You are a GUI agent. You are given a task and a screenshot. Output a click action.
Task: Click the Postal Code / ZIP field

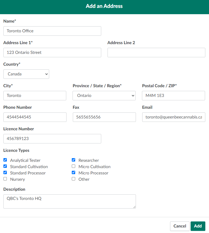173,96
